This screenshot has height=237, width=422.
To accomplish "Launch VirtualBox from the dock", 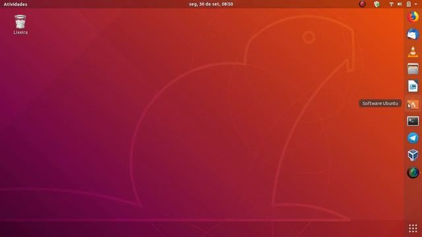I will point(413,155).
